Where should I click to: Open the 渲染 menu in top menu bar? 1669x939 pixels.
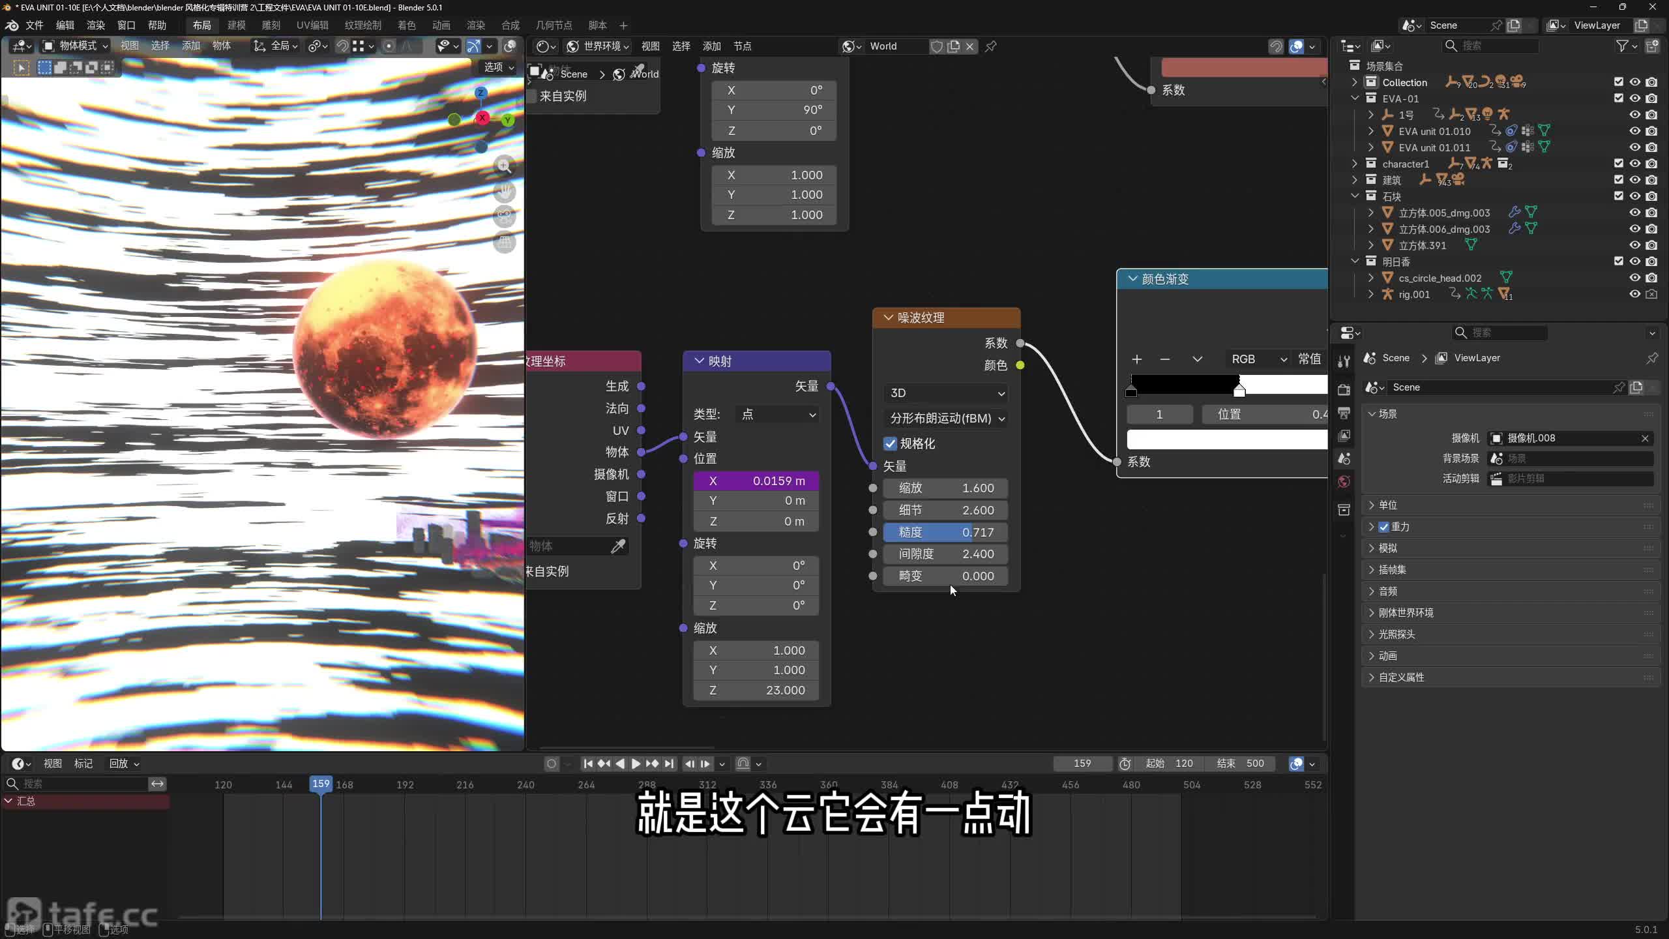[96, 25]
